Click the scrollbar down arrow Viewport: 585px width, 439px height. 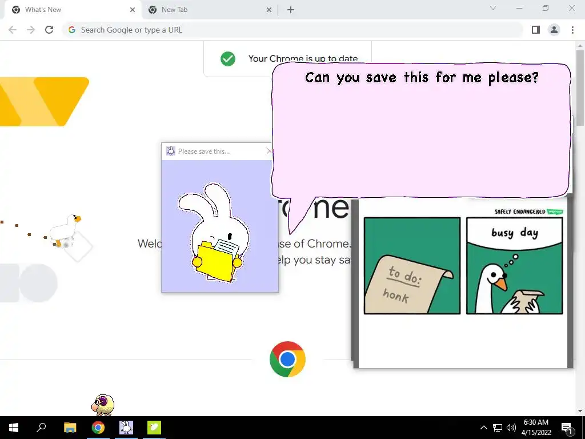point(580,411)
